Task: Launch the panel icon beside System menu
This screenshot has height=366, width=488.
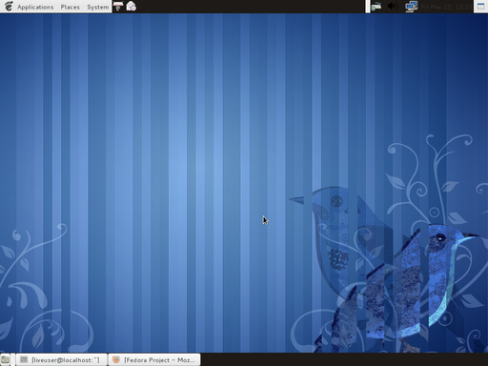Action: coord(118,6)
